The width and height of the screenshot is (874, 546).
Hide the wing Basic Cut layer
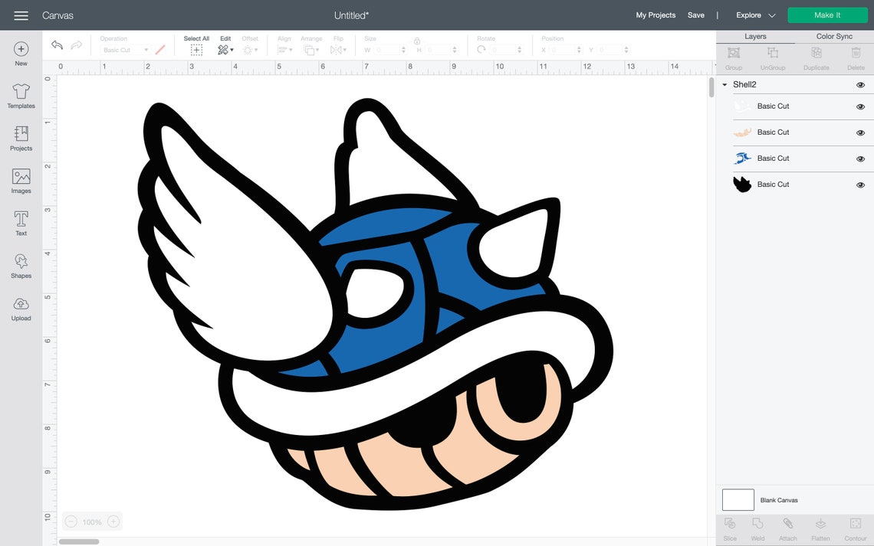860,106
